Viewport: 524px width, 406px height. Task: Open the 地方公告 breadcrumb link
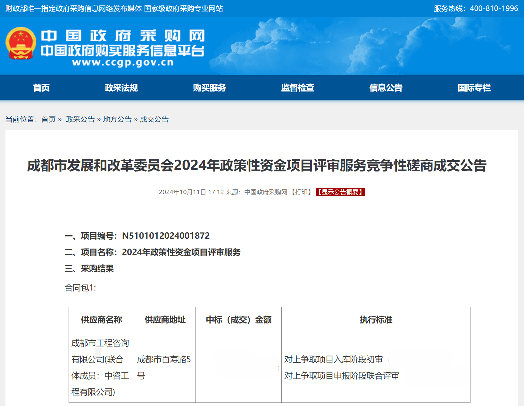click(x=117, y=119)
